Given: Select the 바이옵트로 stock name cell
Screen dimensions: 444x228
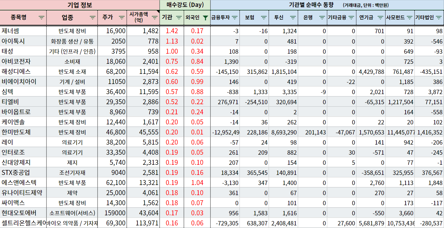Looking at the screenshot, I should coord(23,112).
